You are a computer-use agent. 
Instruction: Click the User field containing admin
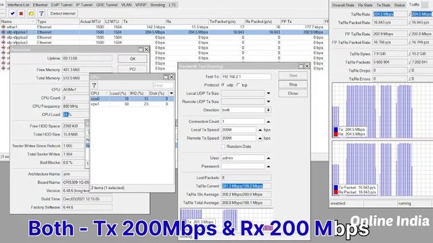[x=243, y=158]
